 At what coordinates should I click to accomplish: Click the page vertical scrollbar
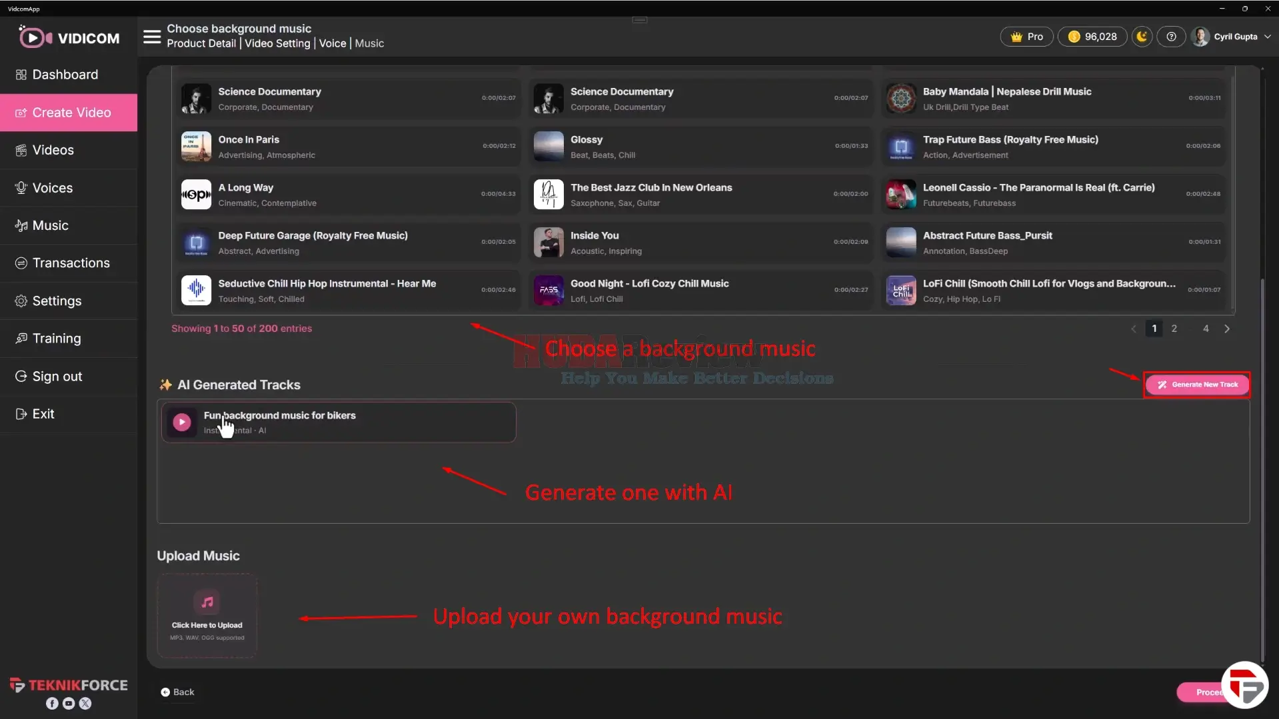[1262, 470]
